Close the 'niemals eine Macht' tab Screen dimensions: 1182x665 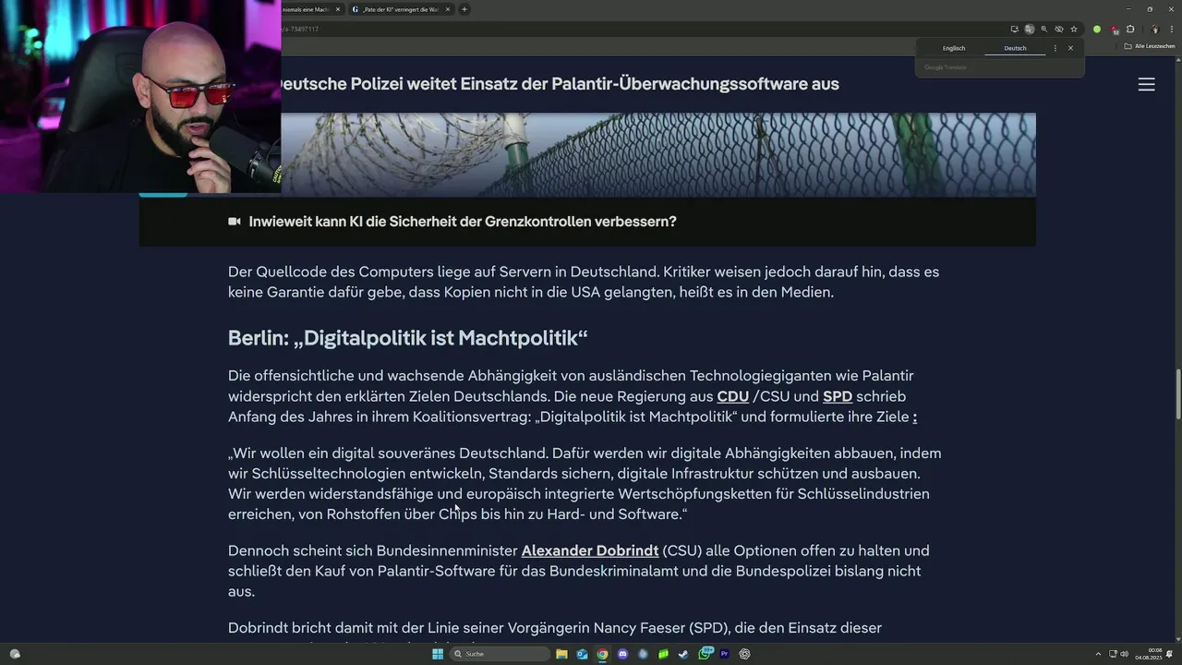point(338,9)
